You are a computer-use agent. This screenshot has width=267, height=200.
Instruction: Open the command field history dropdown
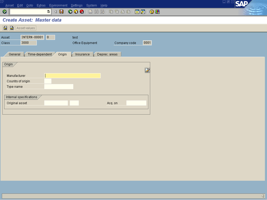coord(48,12)
